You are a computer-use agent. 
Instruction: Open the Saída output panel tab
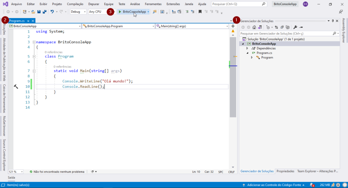tap(12, 177)
